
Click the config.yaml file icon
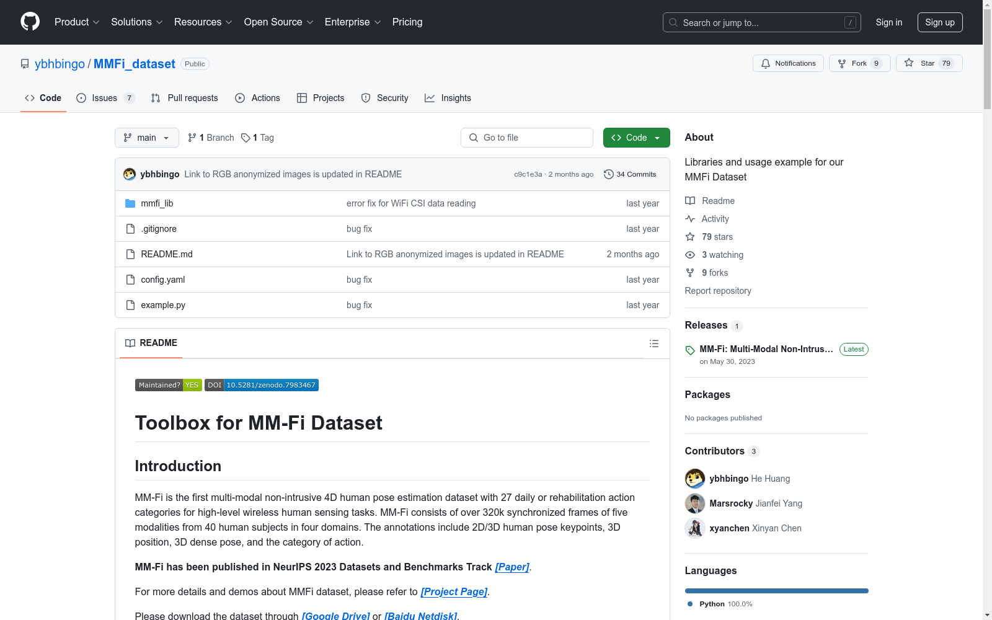click(130, 280)
